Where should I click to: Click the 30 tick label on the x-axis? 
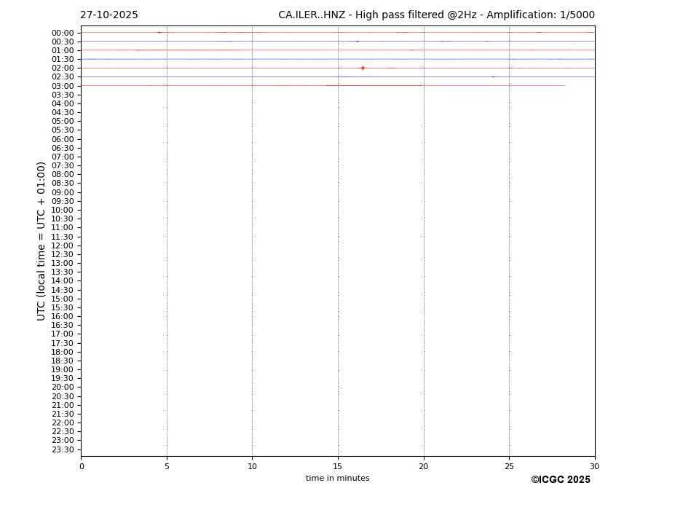[594, 466]
